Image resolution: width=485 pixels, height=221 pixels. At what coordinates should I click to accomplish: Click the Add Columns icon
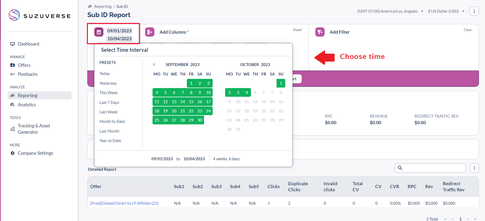(150, 32)
